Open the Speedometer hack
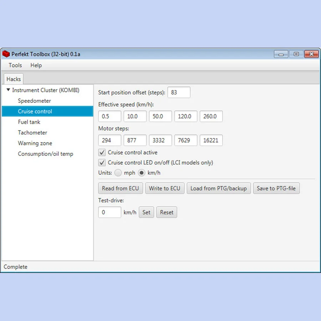 click(34, 101)
